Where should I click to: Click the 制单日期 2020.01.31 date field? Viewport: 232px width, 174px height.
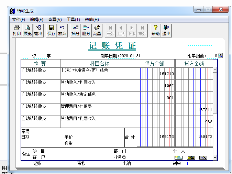click(130, 56)
